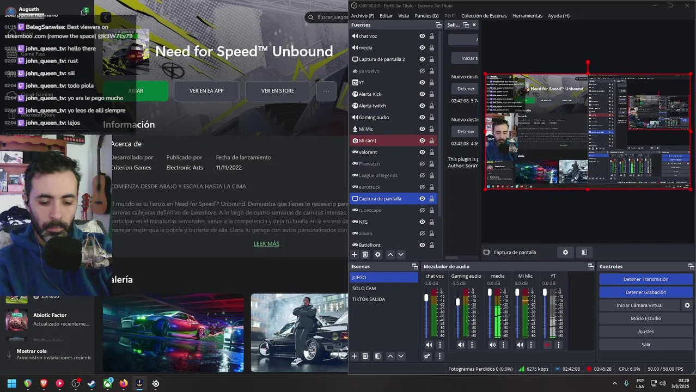
Task: Open preview source properties gear icon
Action: click(x=565, y=252)
